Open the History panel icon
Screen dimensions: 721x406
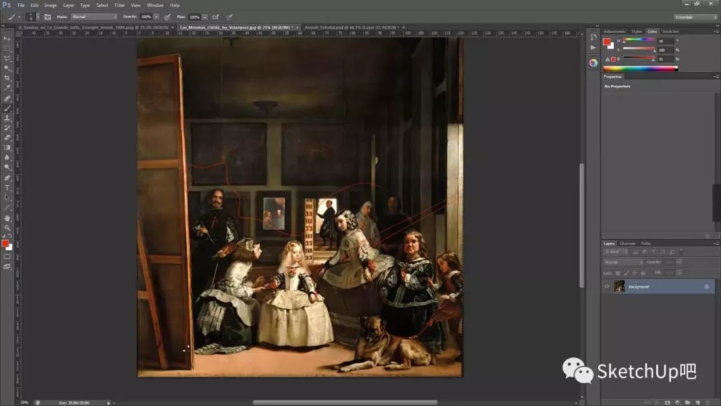[593, 37]
